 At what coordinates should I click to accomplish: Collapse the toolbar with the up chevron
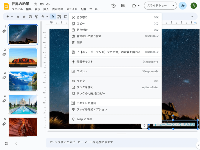click(192, 16)
